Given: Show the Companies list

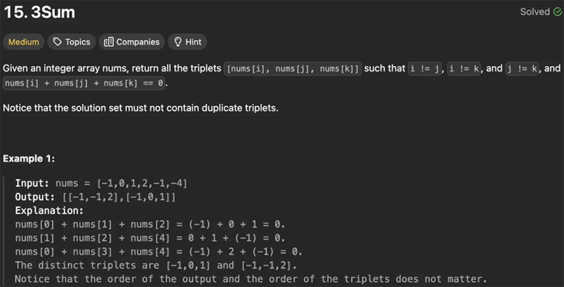Looking at the screenshot, I should [x=132, y=42].
